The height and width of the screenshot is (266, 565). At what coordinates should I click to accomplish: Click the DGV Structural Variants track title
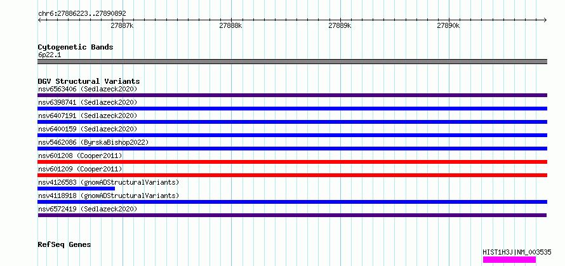point(89,81)
